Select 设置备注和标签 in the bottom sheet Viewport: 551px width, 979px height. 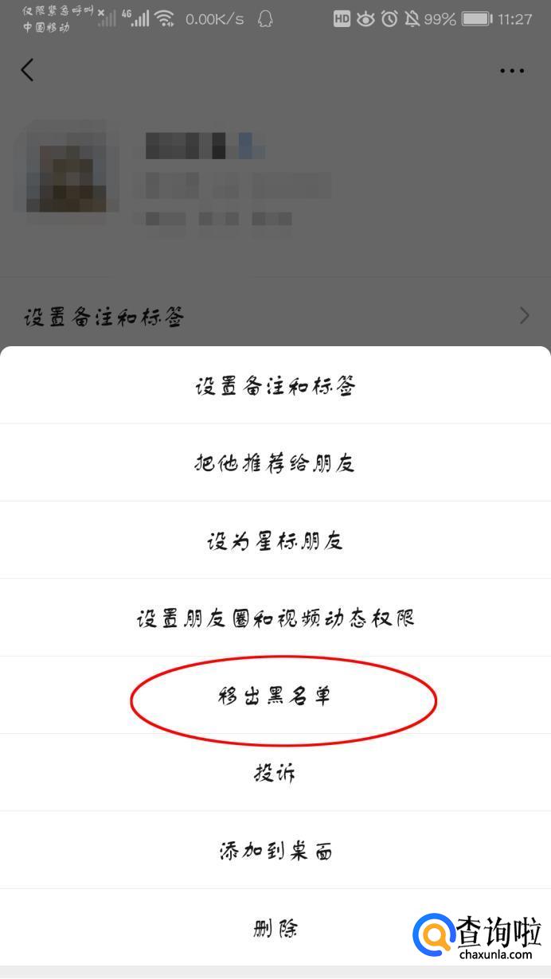click(275, 385)
